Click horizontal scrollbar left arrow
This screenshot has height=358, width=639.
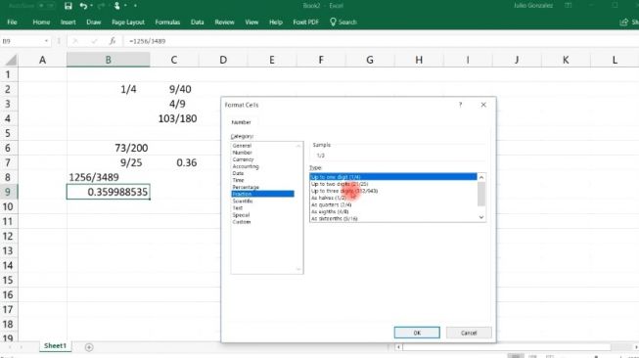pos(398,347)
